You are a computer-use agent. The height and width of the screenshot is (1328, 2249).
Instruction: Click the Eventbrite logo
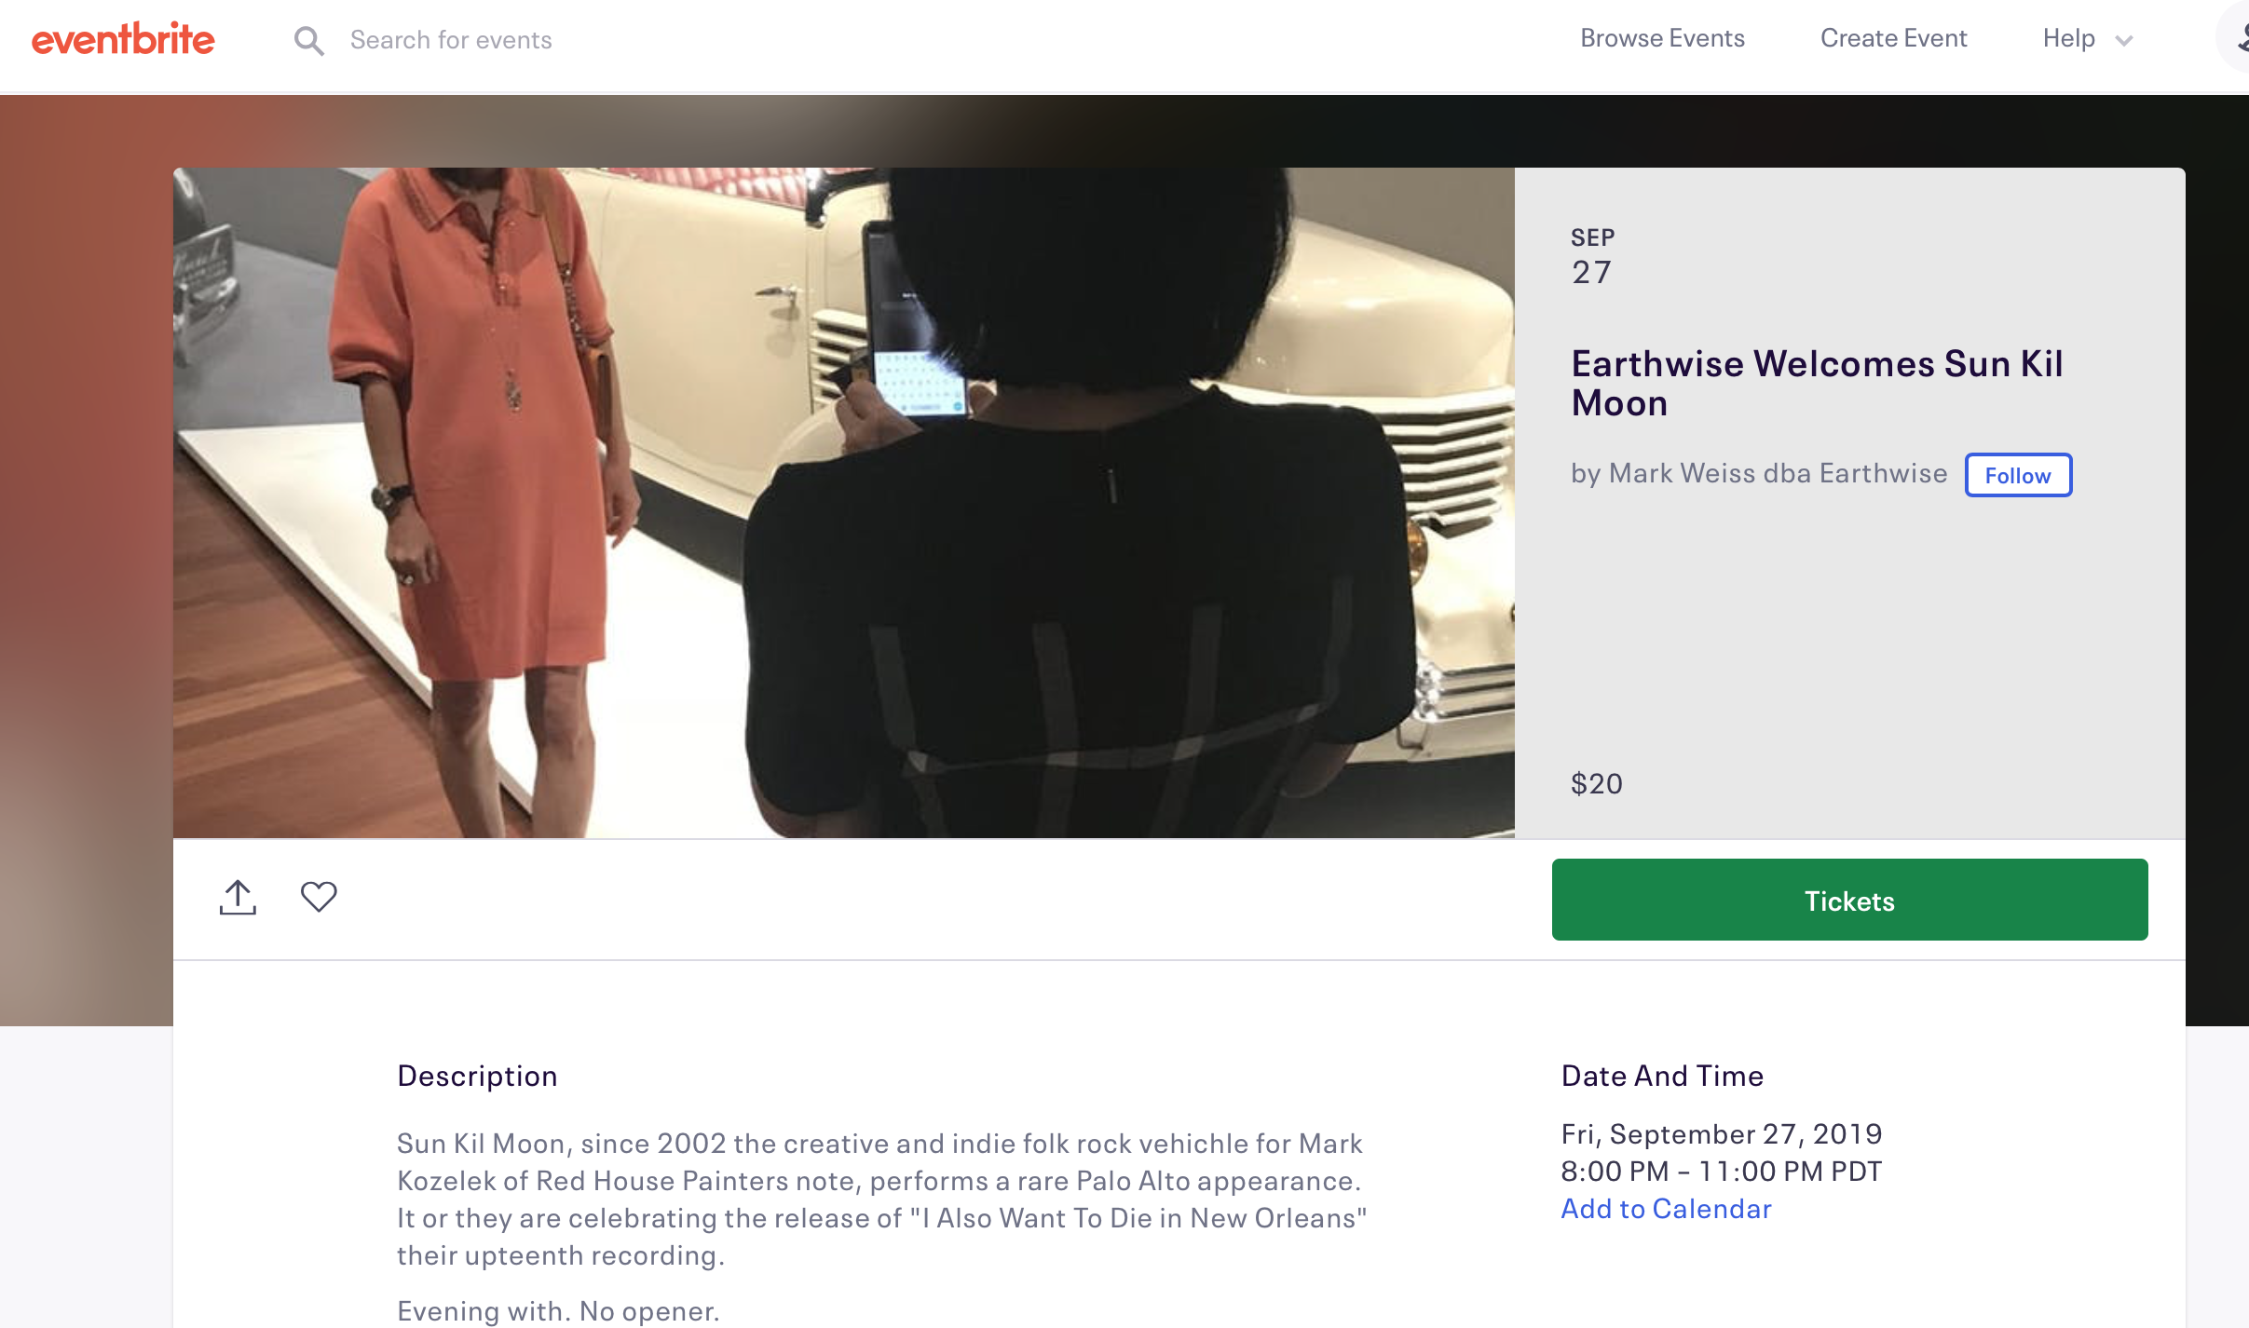point(123,39)
